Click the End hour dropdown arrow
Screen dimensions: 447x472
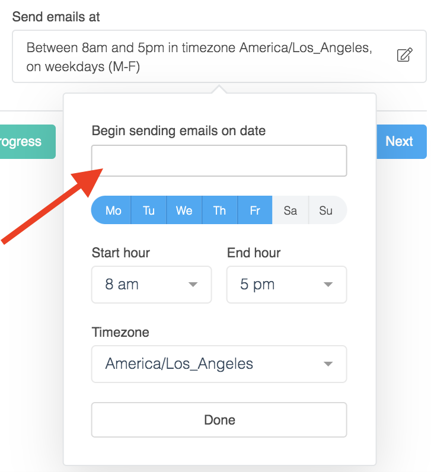[328, 285]
